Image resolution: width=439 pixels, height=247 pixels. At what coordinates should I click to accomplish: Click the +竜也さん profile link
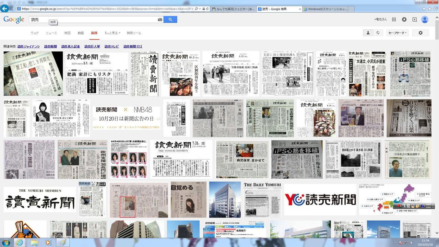click(381, 20)
